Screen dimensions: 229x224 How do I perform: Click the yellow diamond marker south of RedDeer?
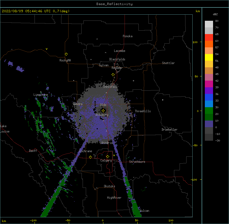coord(113,75)
